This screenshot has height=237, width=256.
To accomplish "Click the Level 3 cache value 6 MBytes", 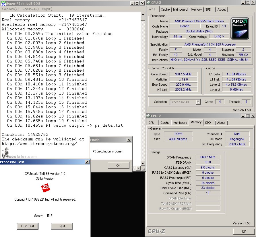I will (236, 89).
